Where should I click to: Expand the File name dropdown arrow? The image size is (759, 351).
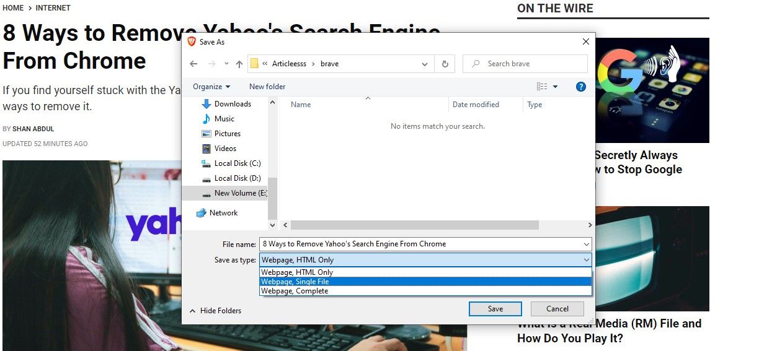pyautogui.click(x=586, y=244)
